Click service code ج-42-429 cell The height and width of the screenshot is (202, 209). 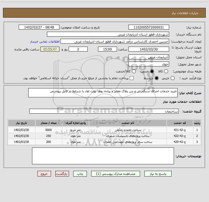[180, 142]
